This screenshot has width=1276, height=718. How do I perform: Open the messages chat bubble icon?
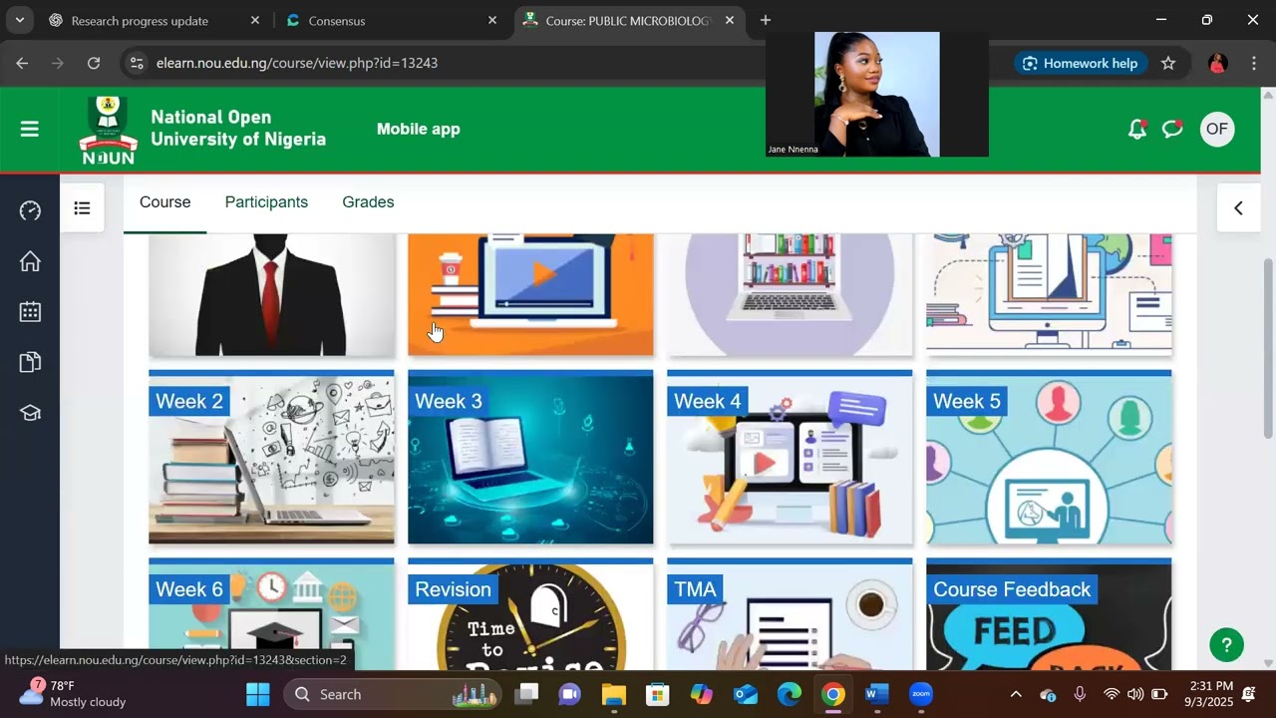pos(1172,129)
